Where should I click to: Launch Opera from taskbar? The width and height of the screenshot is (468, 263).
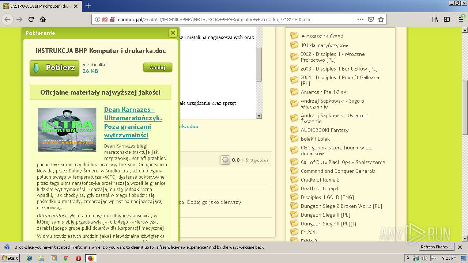coord(78,258)
